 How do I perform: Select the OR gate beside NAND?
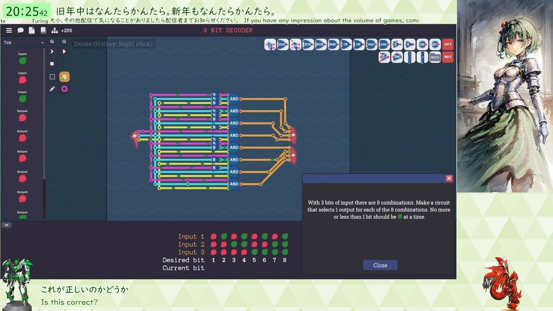coord(346,44)
